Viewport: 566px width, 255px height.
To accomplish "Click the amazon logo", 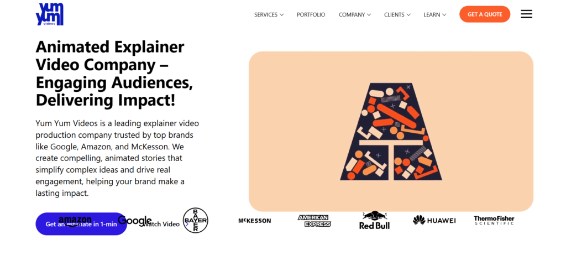I will (x=75, y=221).
